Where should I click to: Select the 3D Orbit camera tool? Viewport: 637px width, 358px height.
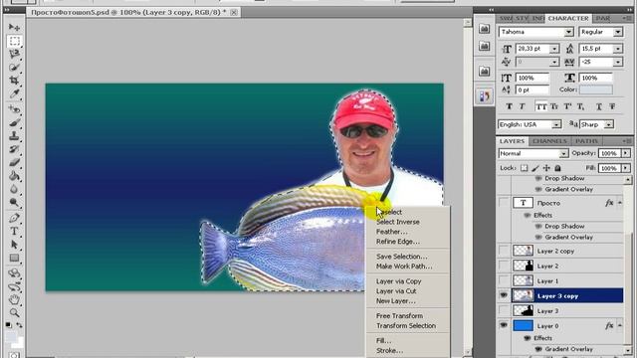[14, 286]
